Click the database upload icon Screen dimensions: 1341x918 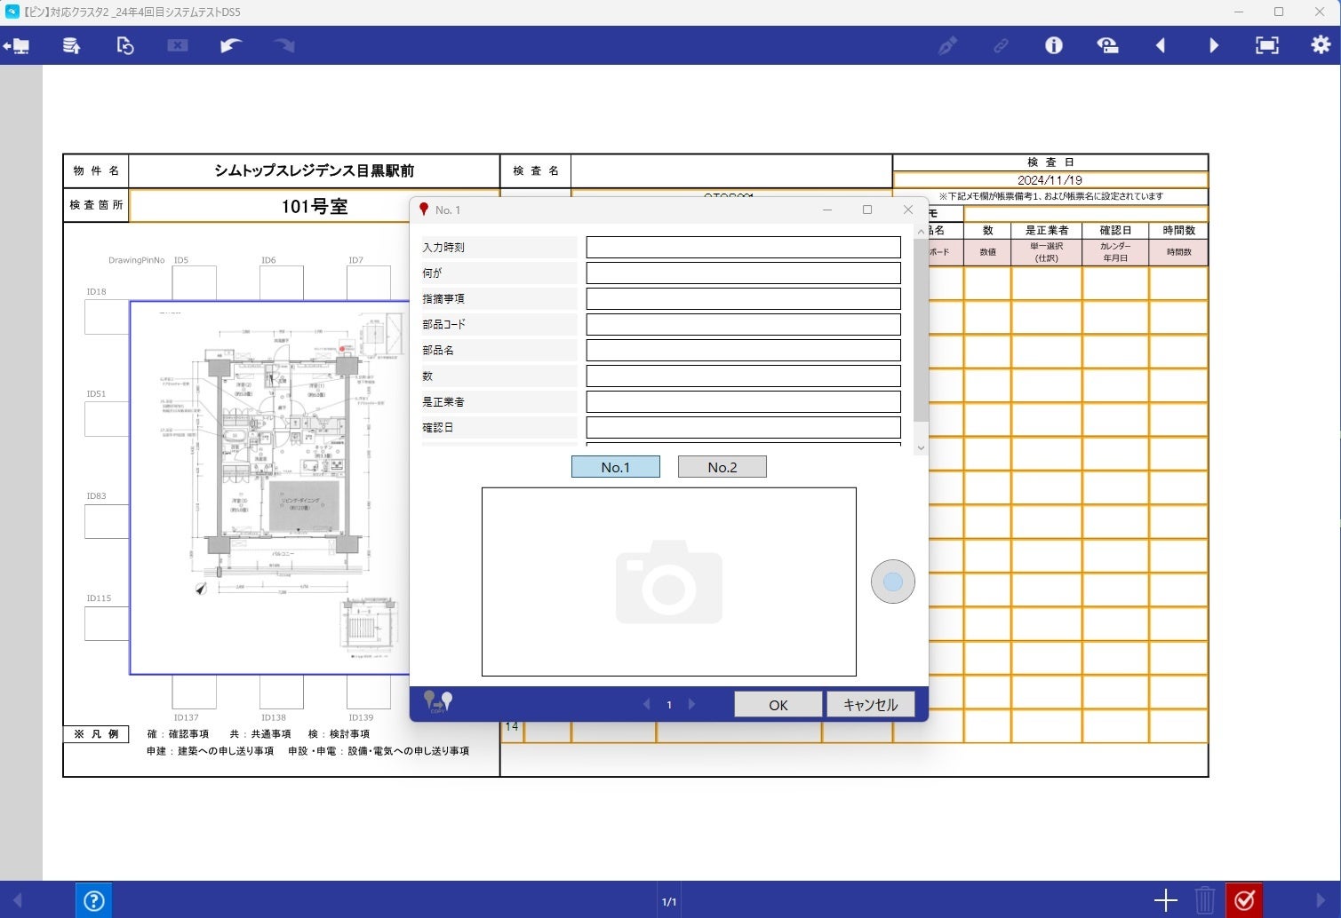(72, 45)
